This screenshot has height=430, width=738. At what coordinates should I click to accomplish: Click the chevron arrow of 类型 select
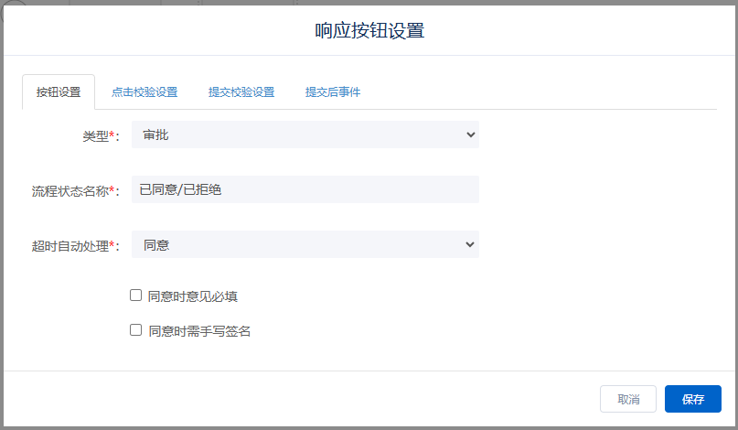pos(470,135)
